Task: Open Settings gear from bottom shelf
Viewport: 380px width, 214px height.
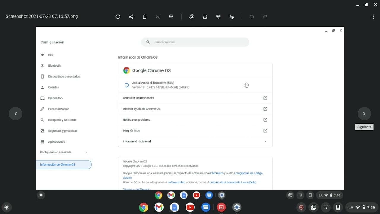Action: coord(237,207)
